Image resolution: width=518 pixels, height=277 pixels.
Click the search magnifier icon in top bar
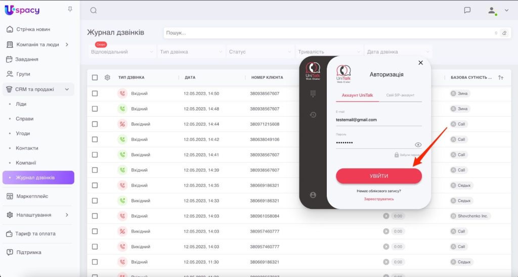click(94, 11)
